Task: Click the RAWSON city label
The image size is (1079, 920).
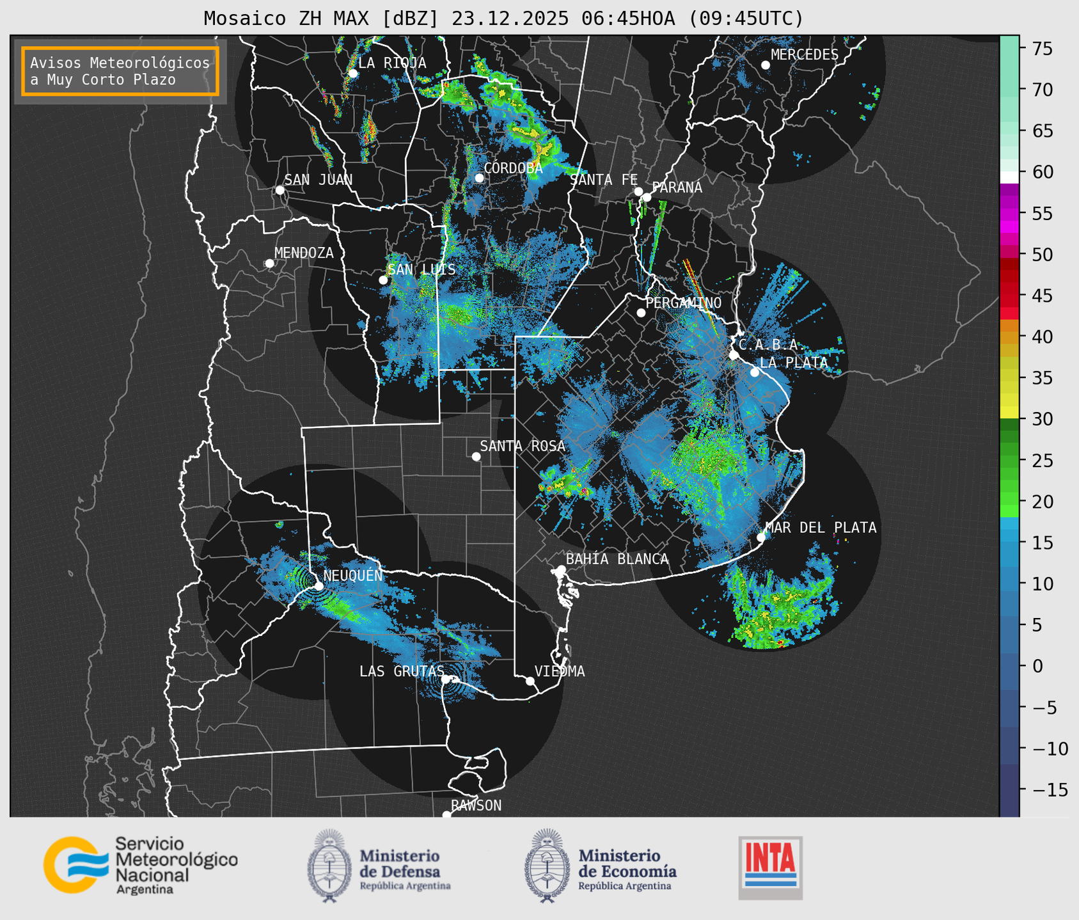Action: pos(476,805)
